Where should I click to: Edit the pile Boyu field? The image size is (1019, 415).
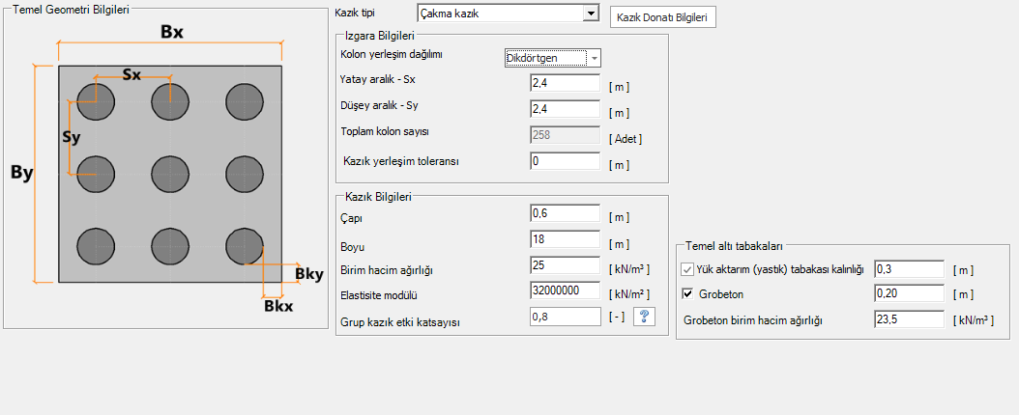coord(565,239)
